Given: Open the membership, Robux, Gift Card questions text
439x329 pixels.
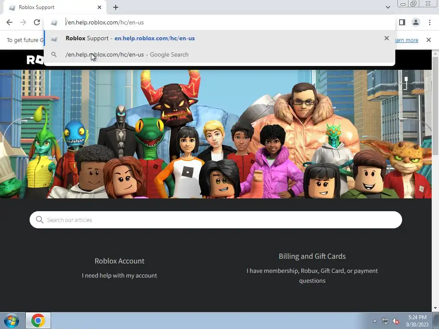Looking at the screenshot, I should pos(312,275).
